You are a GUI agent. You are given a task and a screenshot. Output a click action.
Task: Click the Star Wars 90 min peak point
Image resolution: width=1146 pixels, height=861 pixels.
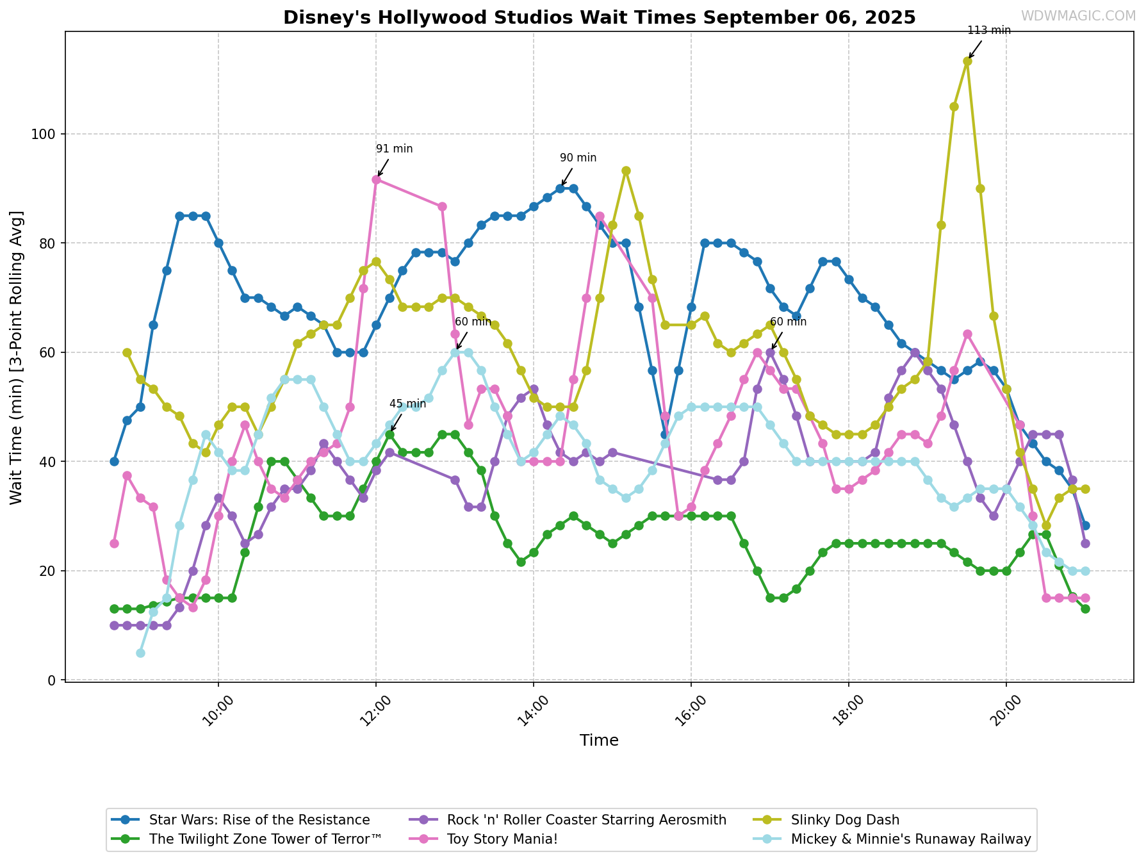point(560,188)
